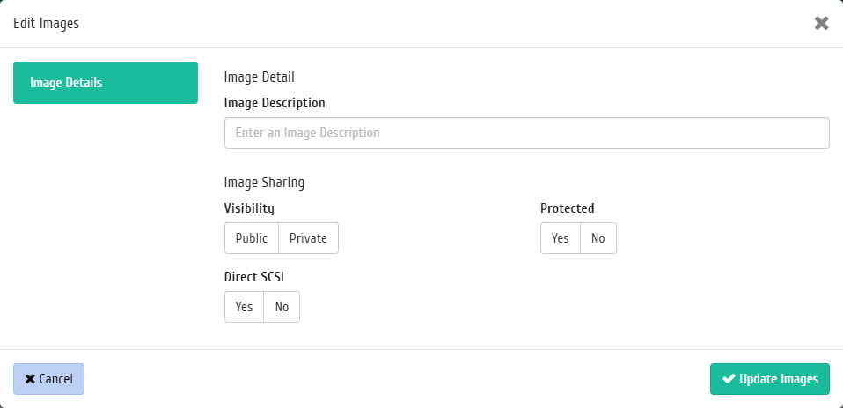Set Visibility to Private
This screenshot has width=843, height=408.
coord(309,238)
